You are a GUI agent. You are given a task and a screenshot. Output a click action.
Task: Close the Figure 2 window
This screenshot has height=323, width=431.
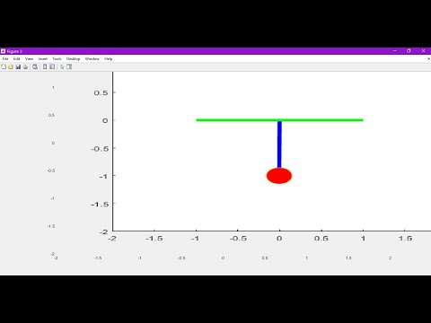(423, 51)
